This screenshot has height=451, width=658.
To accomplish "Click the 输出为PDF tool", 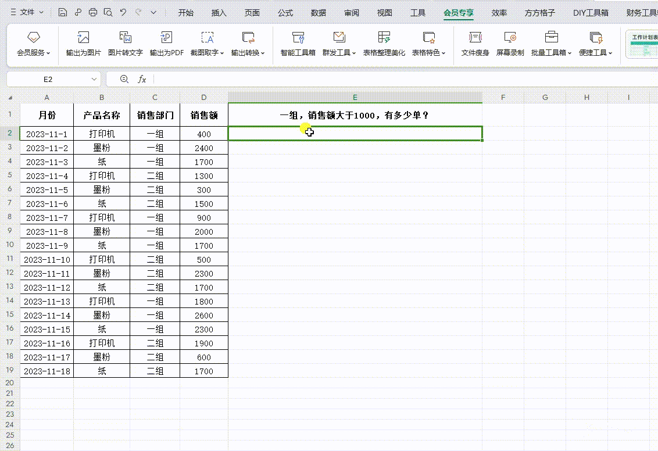I will tap(167, 44).
